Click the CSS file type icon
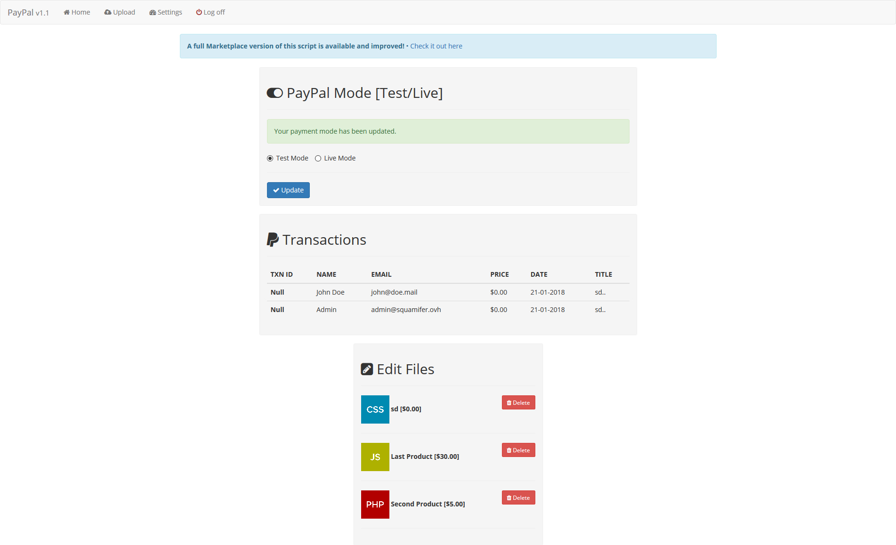Screen dimensions: 896x545 pyautogui.click(x=375, y=409)
